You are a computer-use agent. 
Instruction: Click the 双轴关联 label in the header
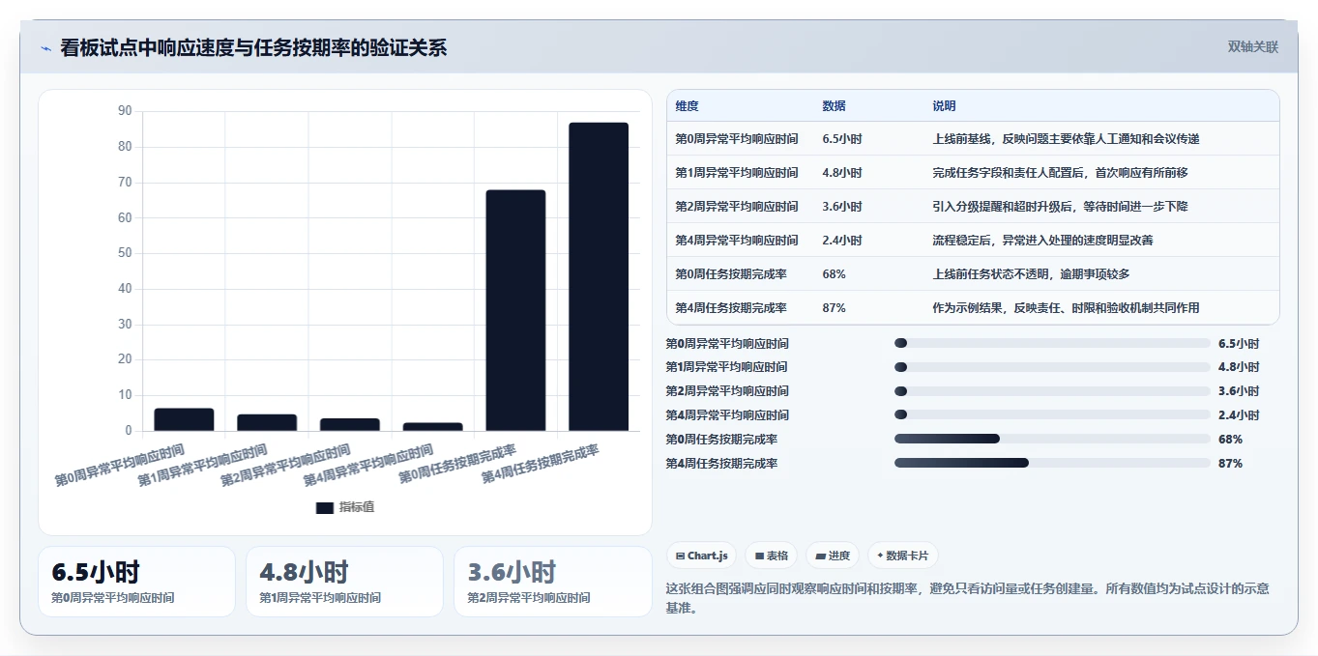(1253, 46)
